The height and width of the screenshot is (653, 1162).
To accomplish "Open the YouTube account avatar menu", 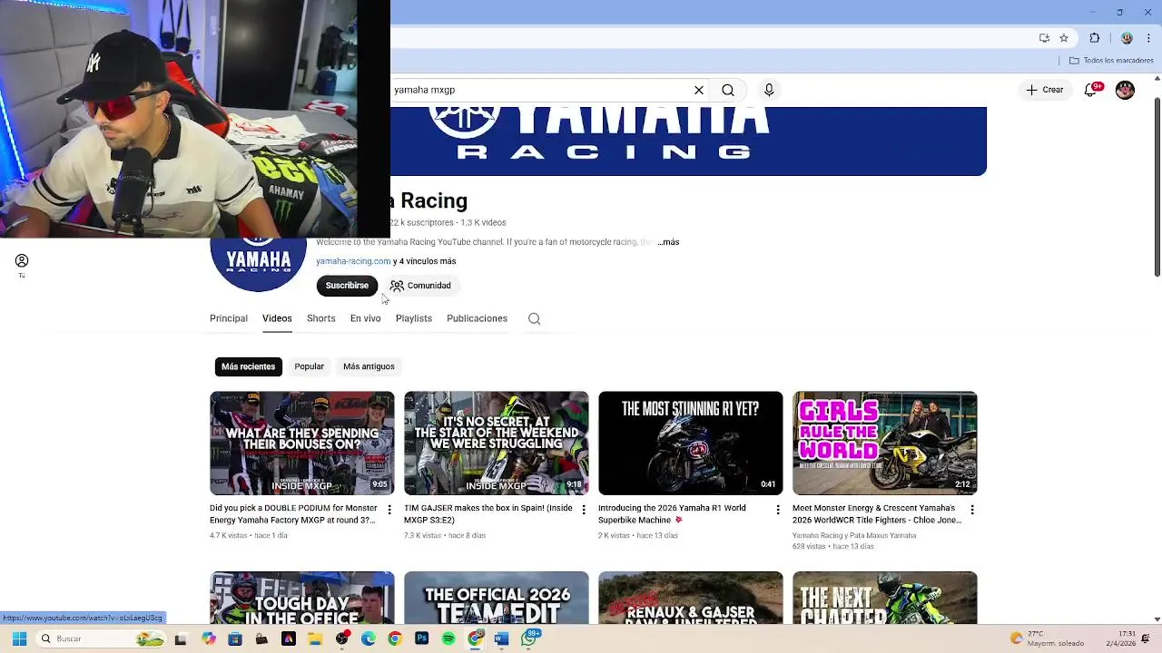I will (x=1125, y=90).
